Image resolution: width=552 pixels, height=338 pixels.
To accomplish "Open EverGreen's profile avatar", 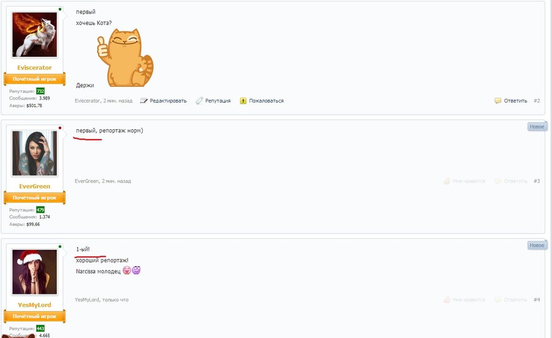I will pos(34,153).
